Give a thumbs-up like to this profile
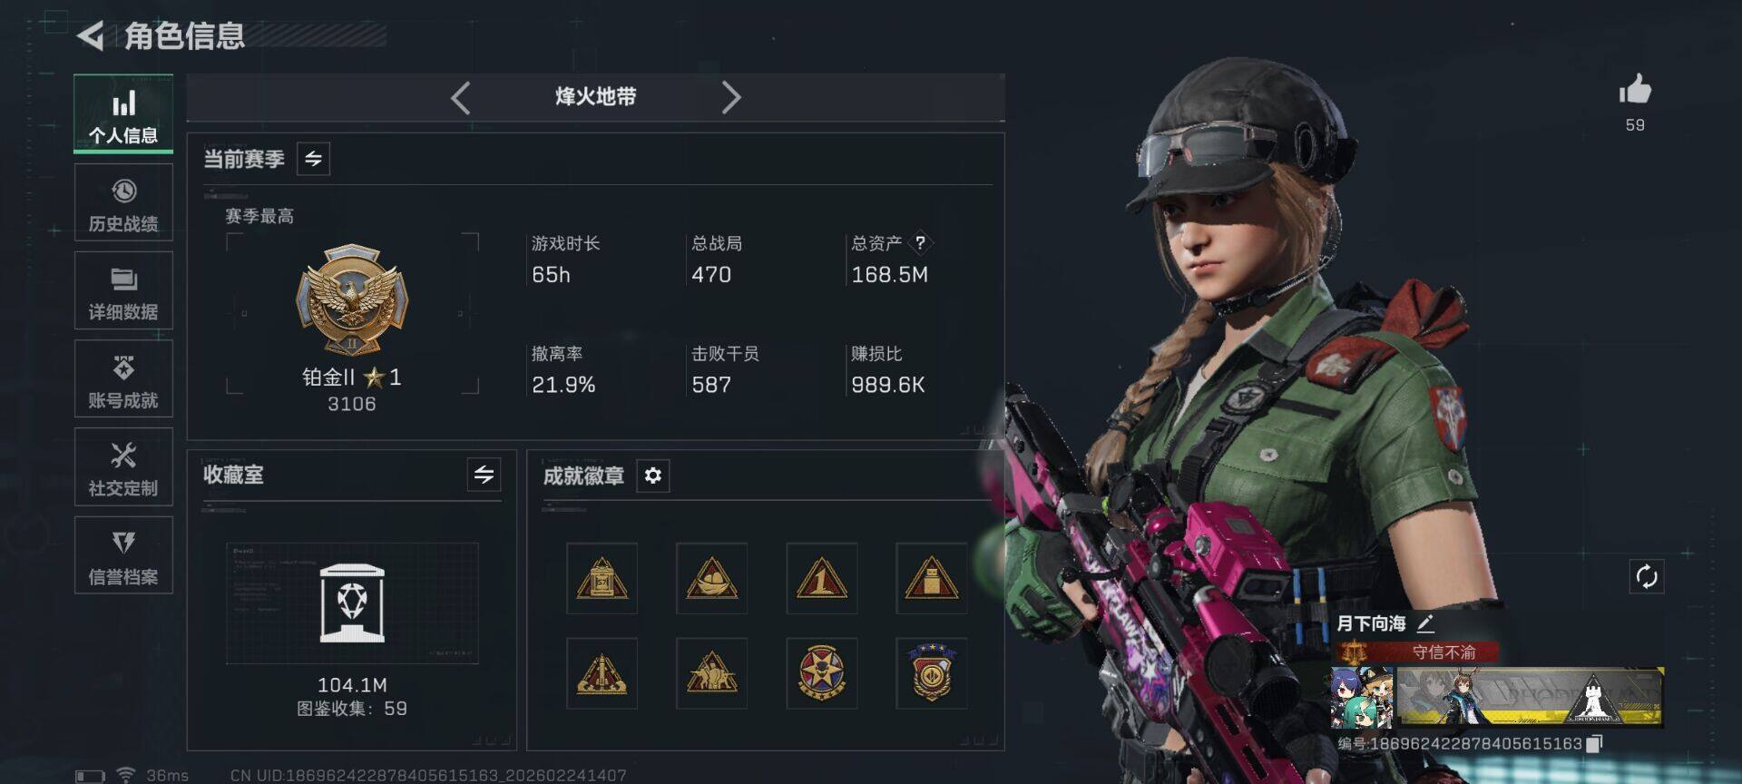Viewport: 1742px width, 784px height. (x=1635, y=90)
